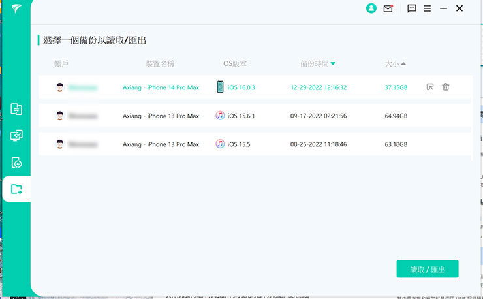Open the mail notifications icon
Image resolution: width=483 pixels, height=299 pixels.
pos(388,8)
